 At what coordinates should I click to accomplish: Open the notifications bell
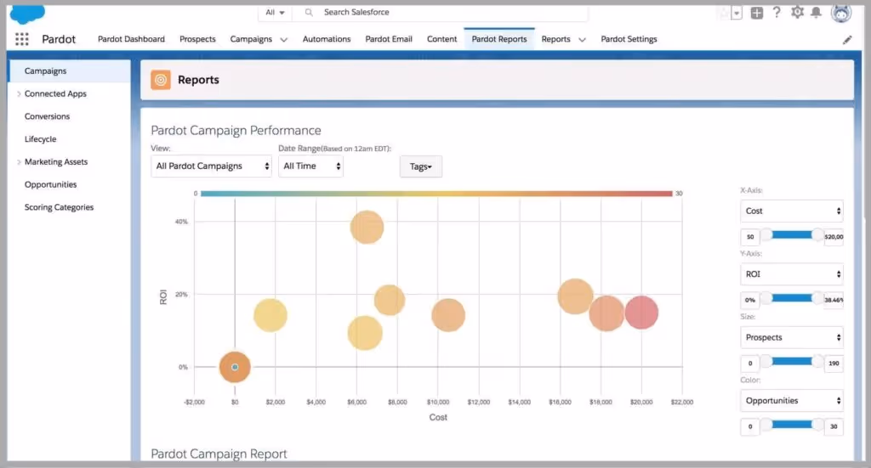tap(816, 12)
